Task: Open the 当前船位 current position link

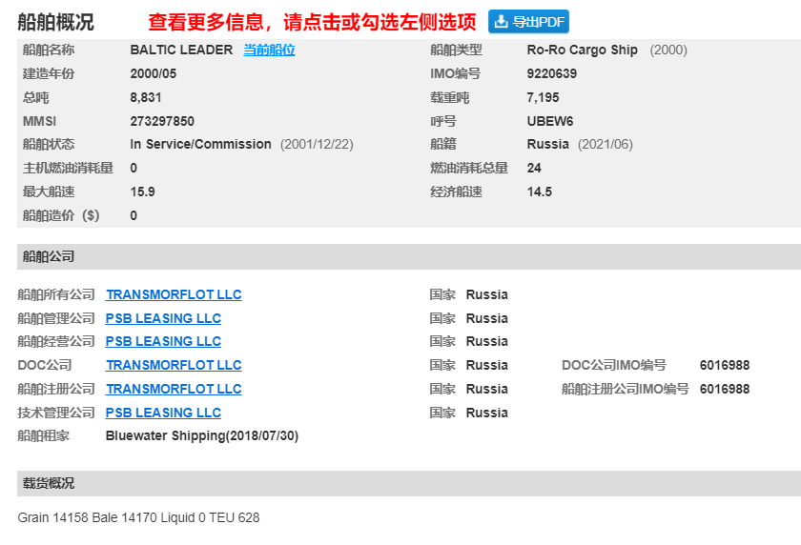Action: tap(269, 50)
